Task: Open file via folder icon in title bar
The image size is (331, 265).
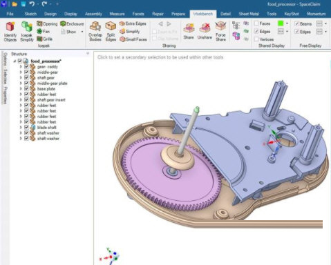Action: tap(15, 4)
